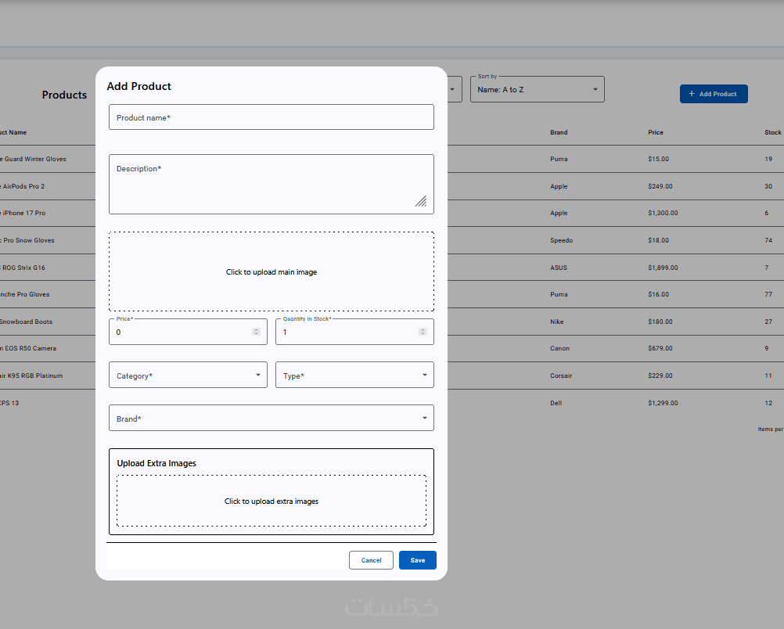
Task: Click the Stock column header
Action: point(772,132)
